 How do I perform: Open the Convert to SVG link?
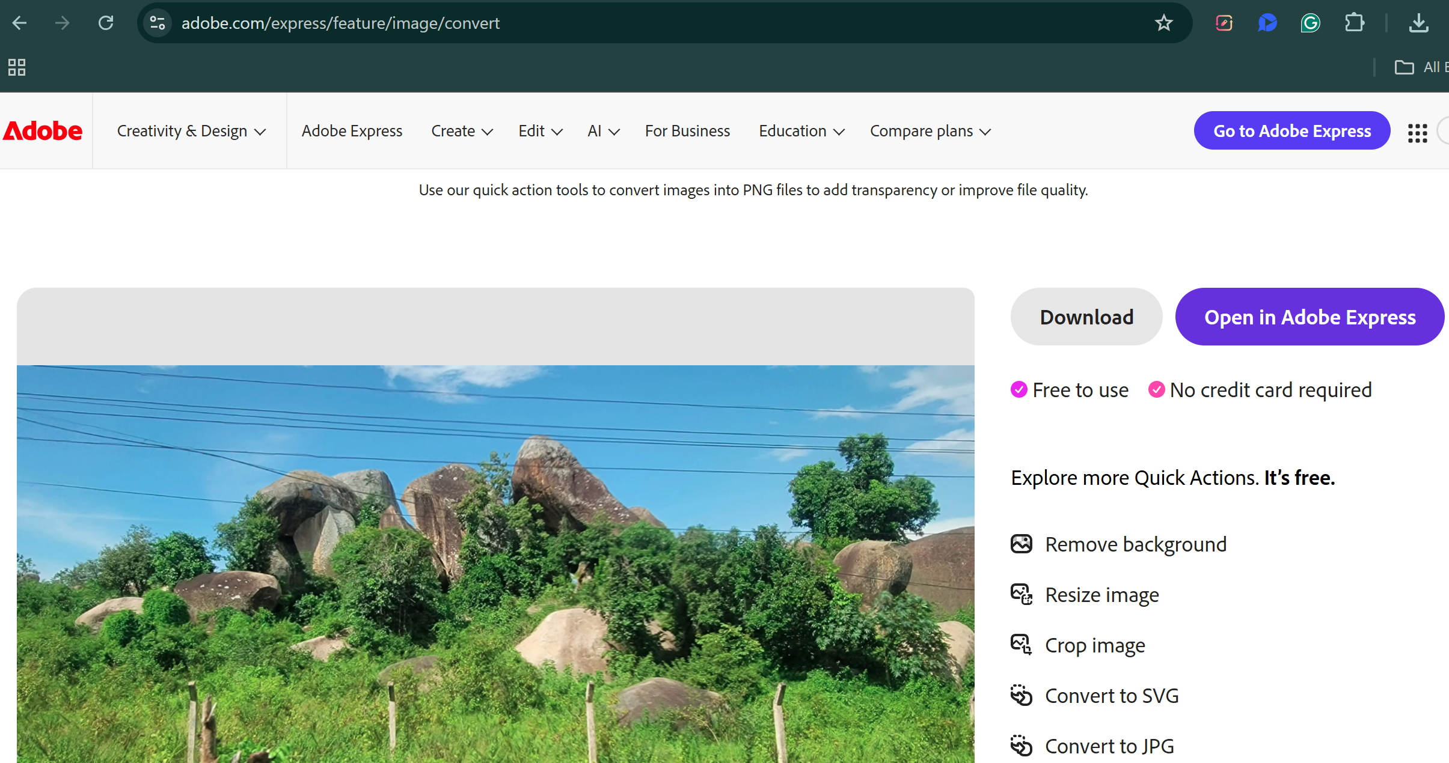click(1112, 696)
